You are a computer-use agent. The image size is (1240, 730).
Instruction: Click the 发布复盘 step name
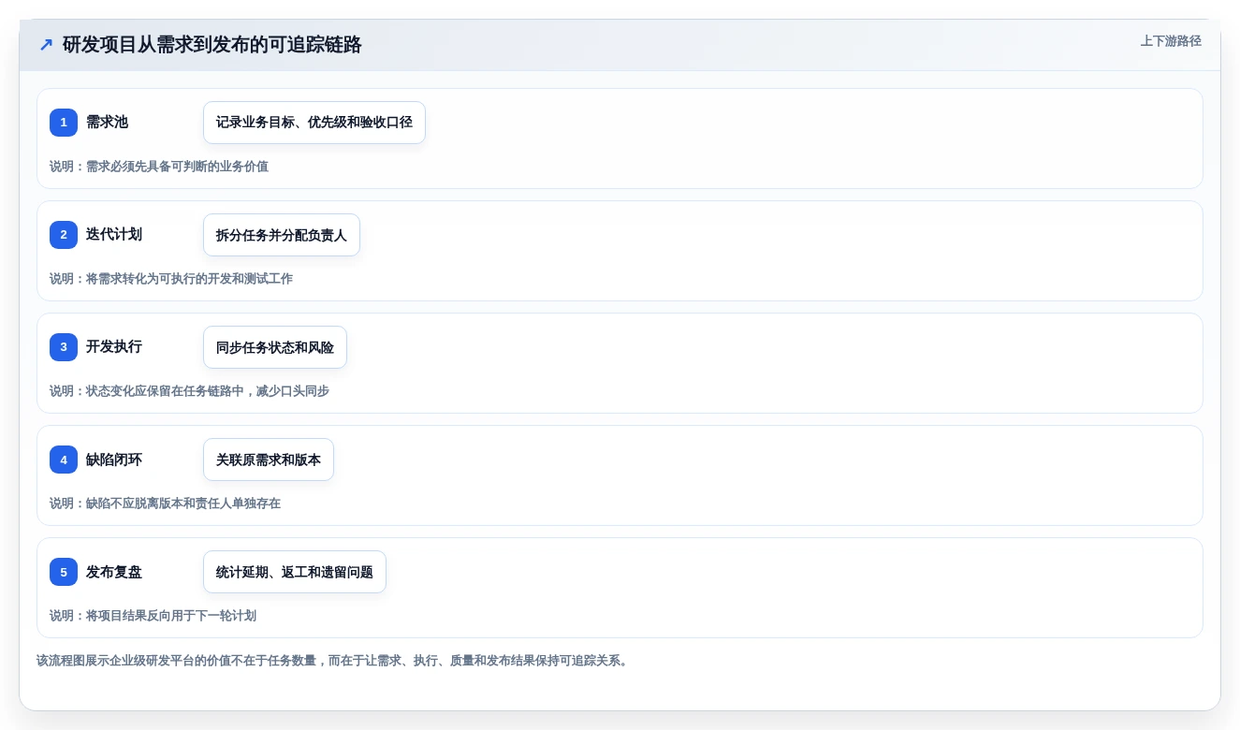tap(114, 571)
